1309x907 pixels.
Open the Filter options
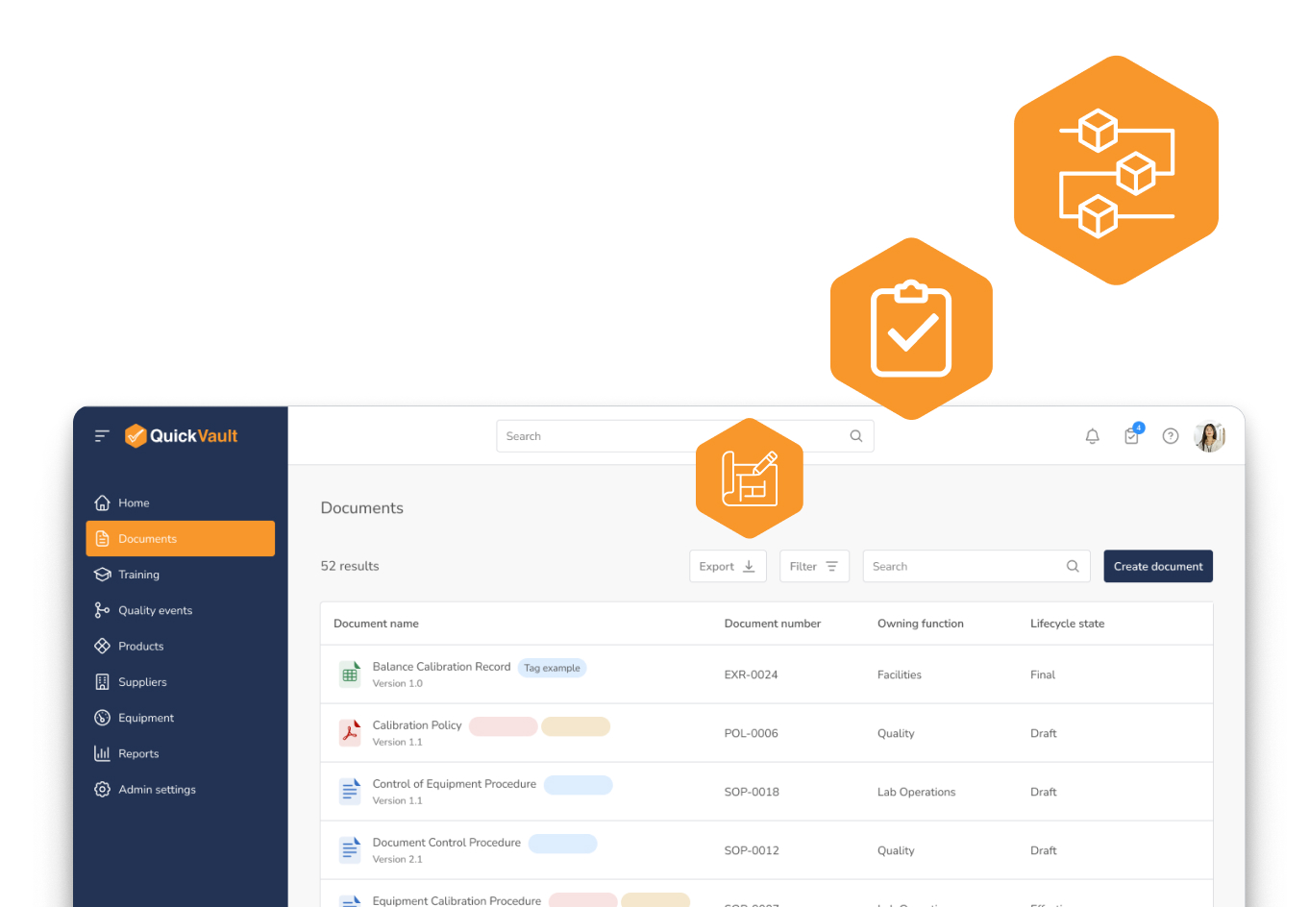coord(813,567)
